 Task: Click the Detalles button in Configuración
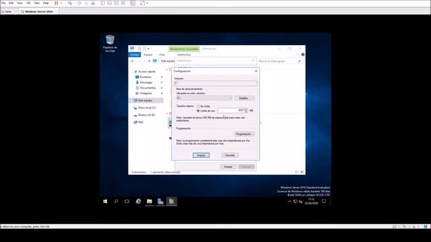coord(244,98)
